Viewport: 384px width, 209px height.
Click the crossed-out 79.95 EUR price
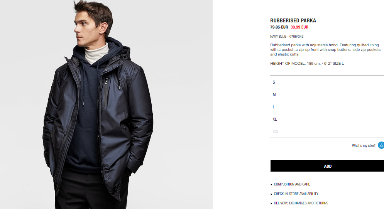tap(279, 27)
